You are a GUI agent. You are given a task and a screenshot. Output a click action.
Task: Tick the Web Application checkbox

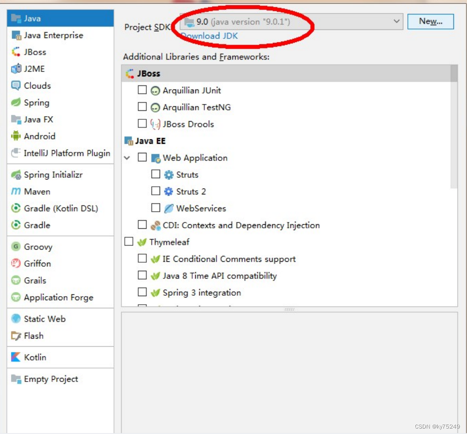point(142,157)
